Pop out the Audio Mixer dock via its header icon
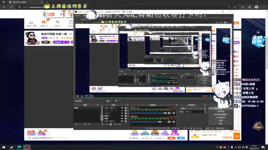This screenshot has height=150, width=268. coord(177,105)
